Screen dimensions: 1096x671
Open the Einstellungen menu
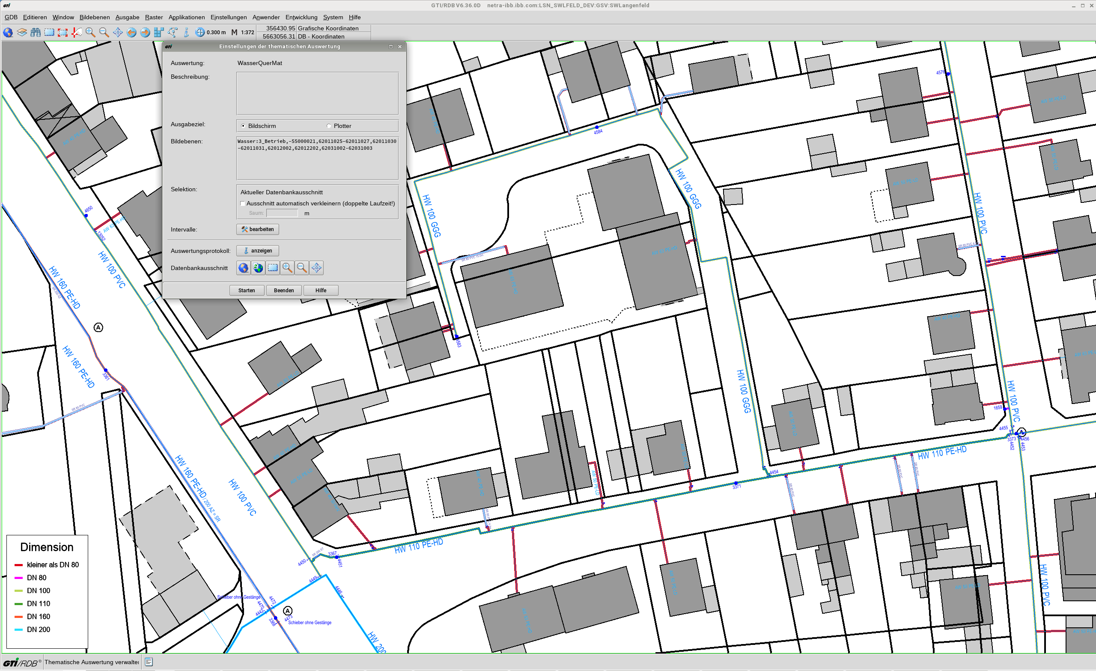click(228, 18)
